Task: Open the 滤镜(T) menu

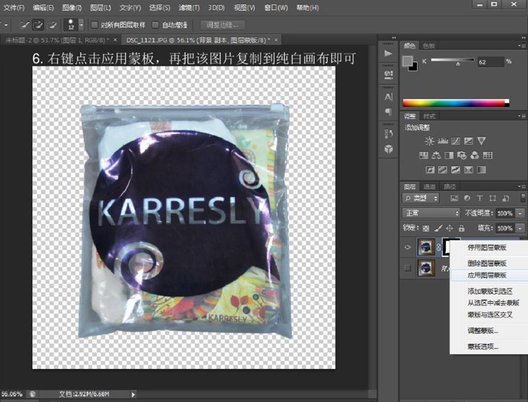Action: coord(189,8)
